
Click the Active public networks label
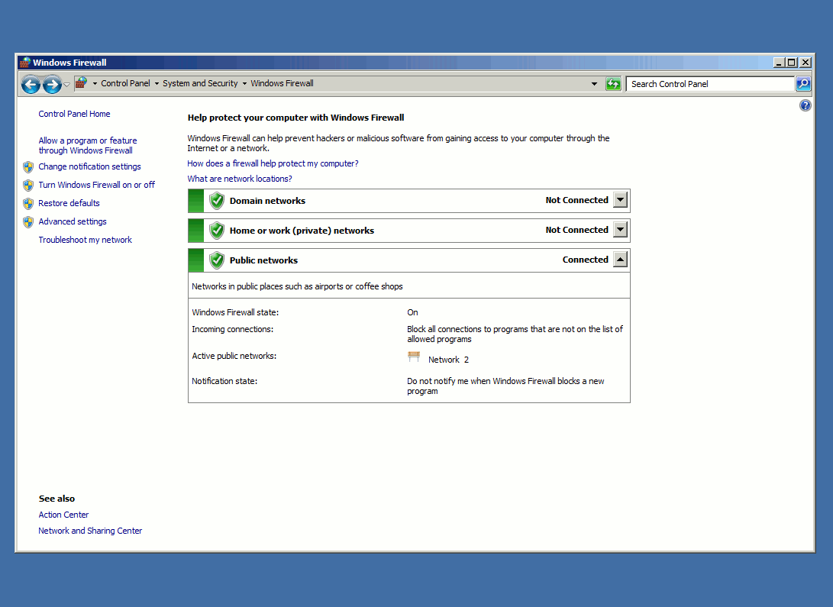tap(234, 356)
